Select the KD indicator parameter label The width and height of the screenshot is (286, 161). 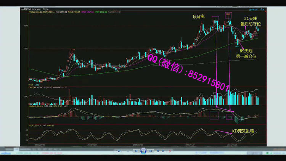click(32, 125)
